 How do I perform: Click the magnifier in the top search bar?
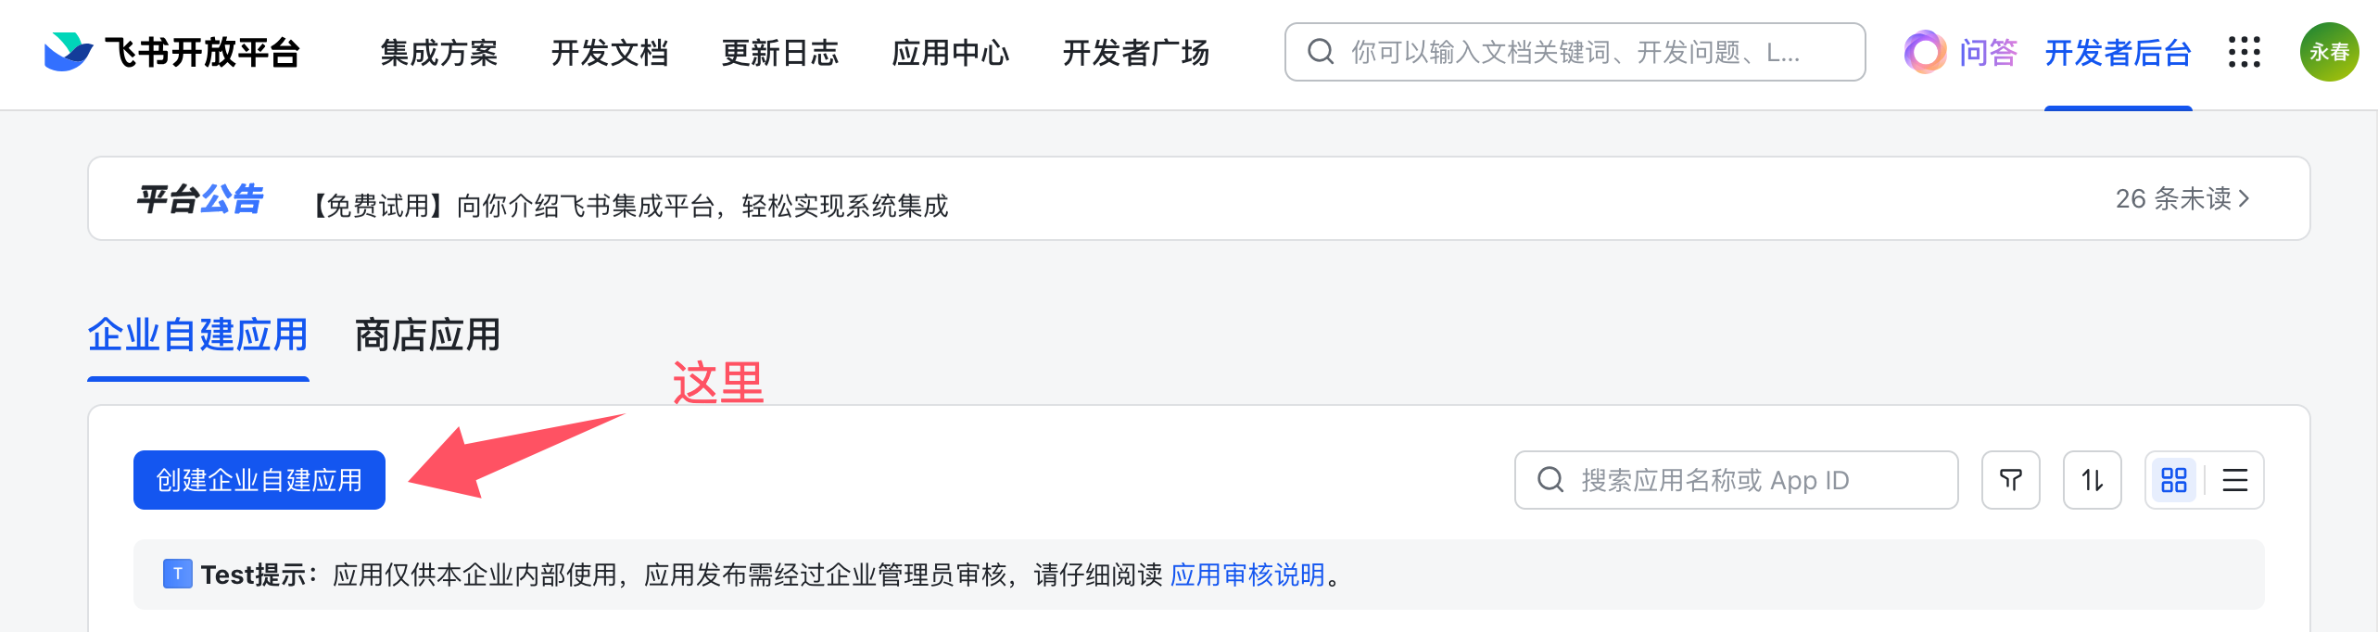pyautogui.click(x=1321, y=52)
